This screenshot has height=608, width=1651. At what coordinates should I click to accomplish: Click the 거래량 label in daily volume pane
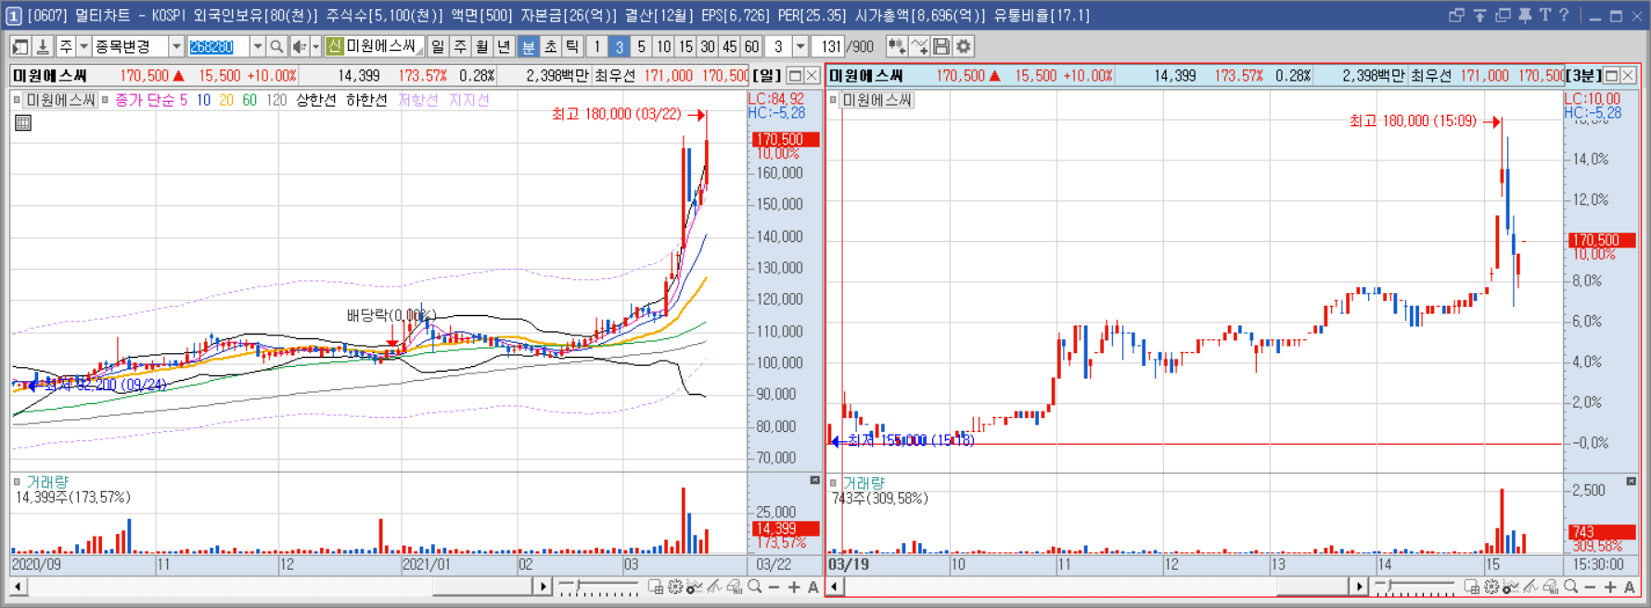47,482
